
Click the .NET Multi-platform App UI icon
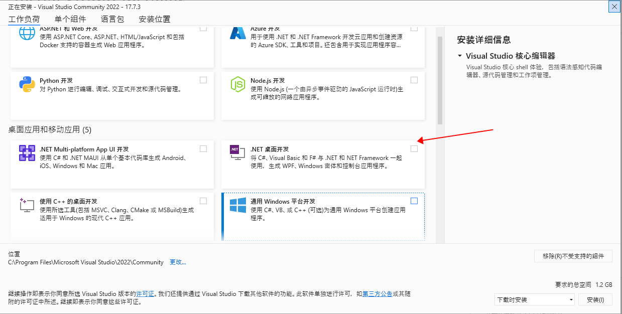pos(27,153)
